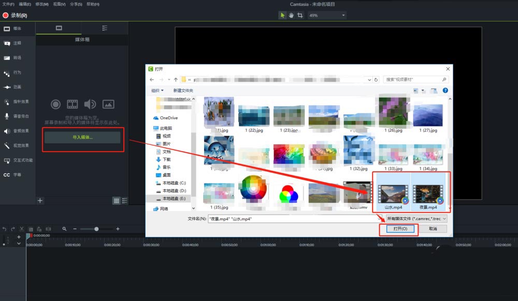Screen dimensions: 518x301
Task: Open the Media tool in sidebar
Action: click(x=12, y=28)
